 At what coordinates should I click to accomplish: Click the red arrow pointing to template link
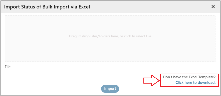[x=152, y=80]
